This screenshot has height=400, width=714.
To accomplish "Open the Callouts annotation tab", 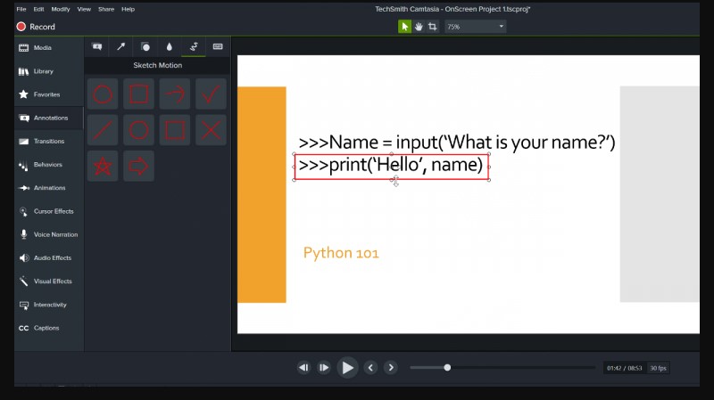I will (x=96, y=46).
